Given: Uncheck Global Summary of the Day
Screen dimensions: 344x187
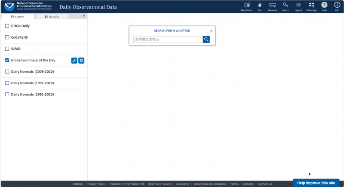Looking at the screenshot, I should pyautogui.click(x=7, y=60).
